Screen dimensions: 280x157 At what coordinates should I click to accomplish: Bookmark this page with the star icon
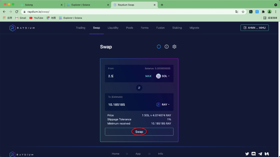pyautogui.click(x=243, y=12)
